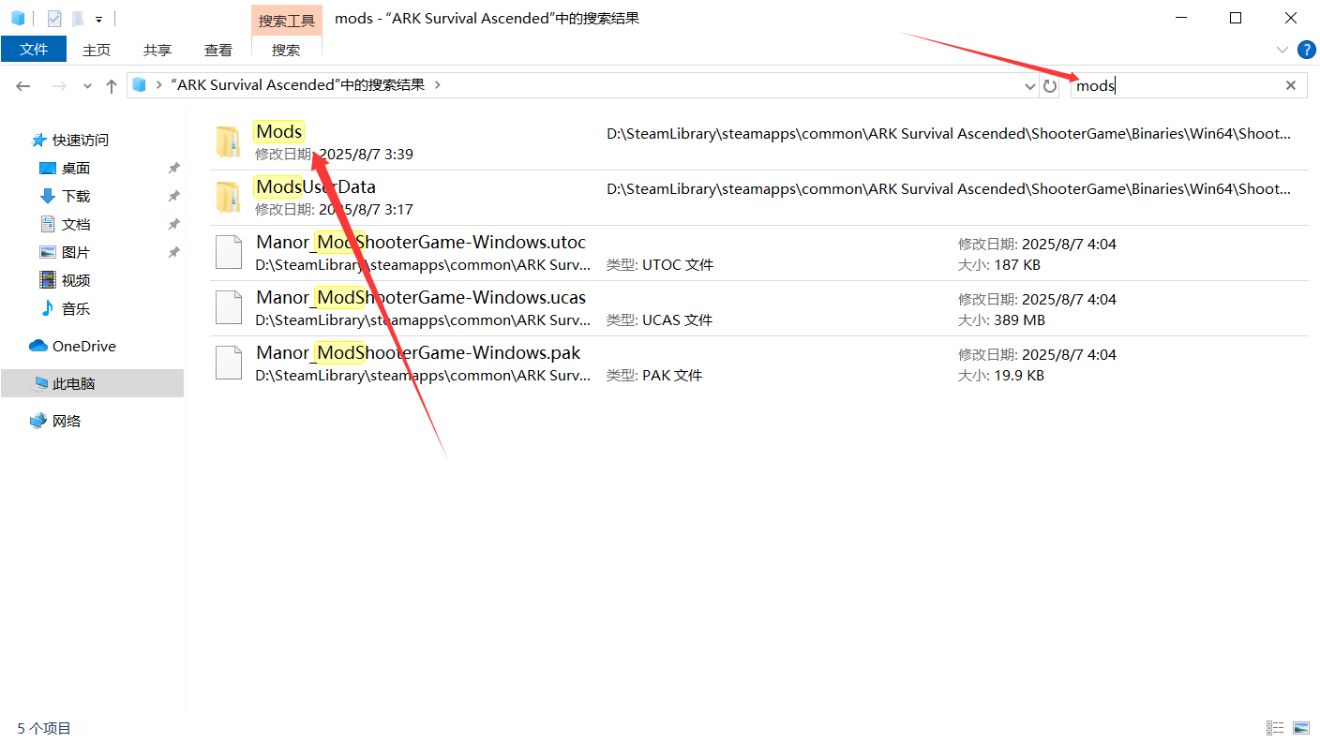The height and width of the screenshot is (743, 1320).
Task: Open the 文件 menu tab
Action: pyautogui.click(x=34, y=50)
